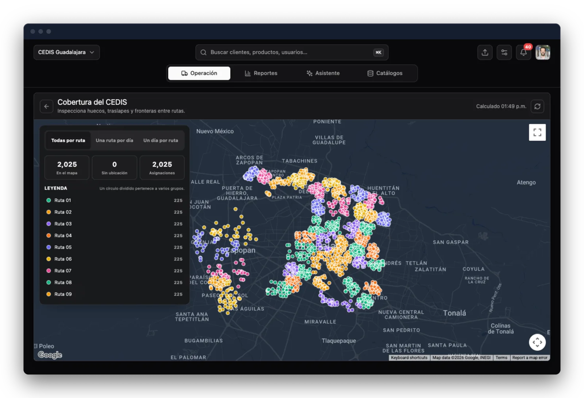Focus the Buscar clientes search field

(x=292, y=52)
